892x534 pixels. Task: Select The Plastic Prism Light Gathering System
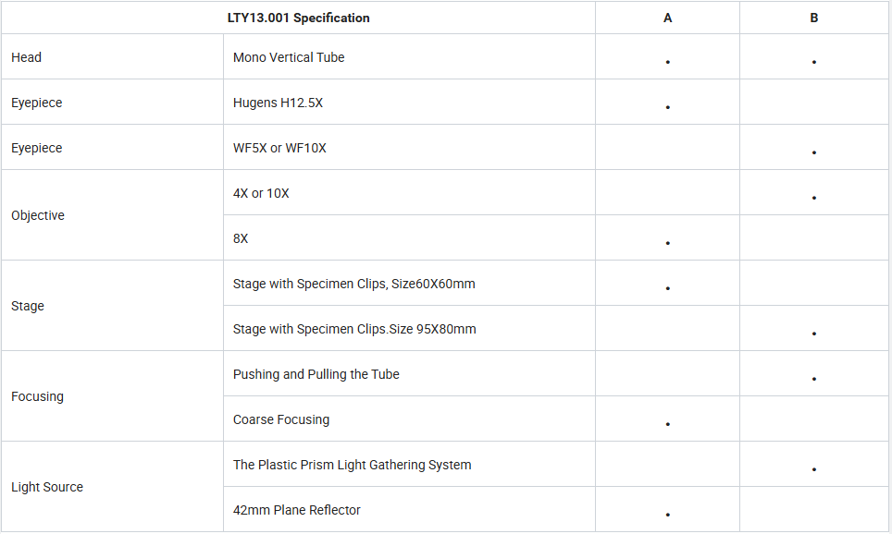click(x=353, y=465)
